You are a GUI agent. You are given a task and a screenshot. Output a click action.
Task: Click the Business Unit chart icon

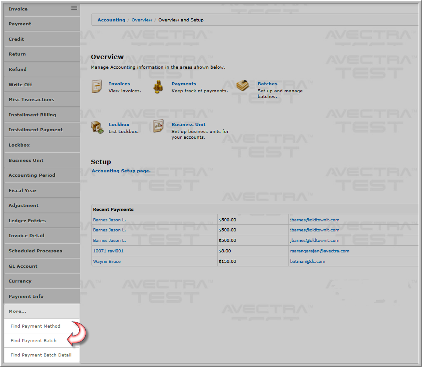158,126
